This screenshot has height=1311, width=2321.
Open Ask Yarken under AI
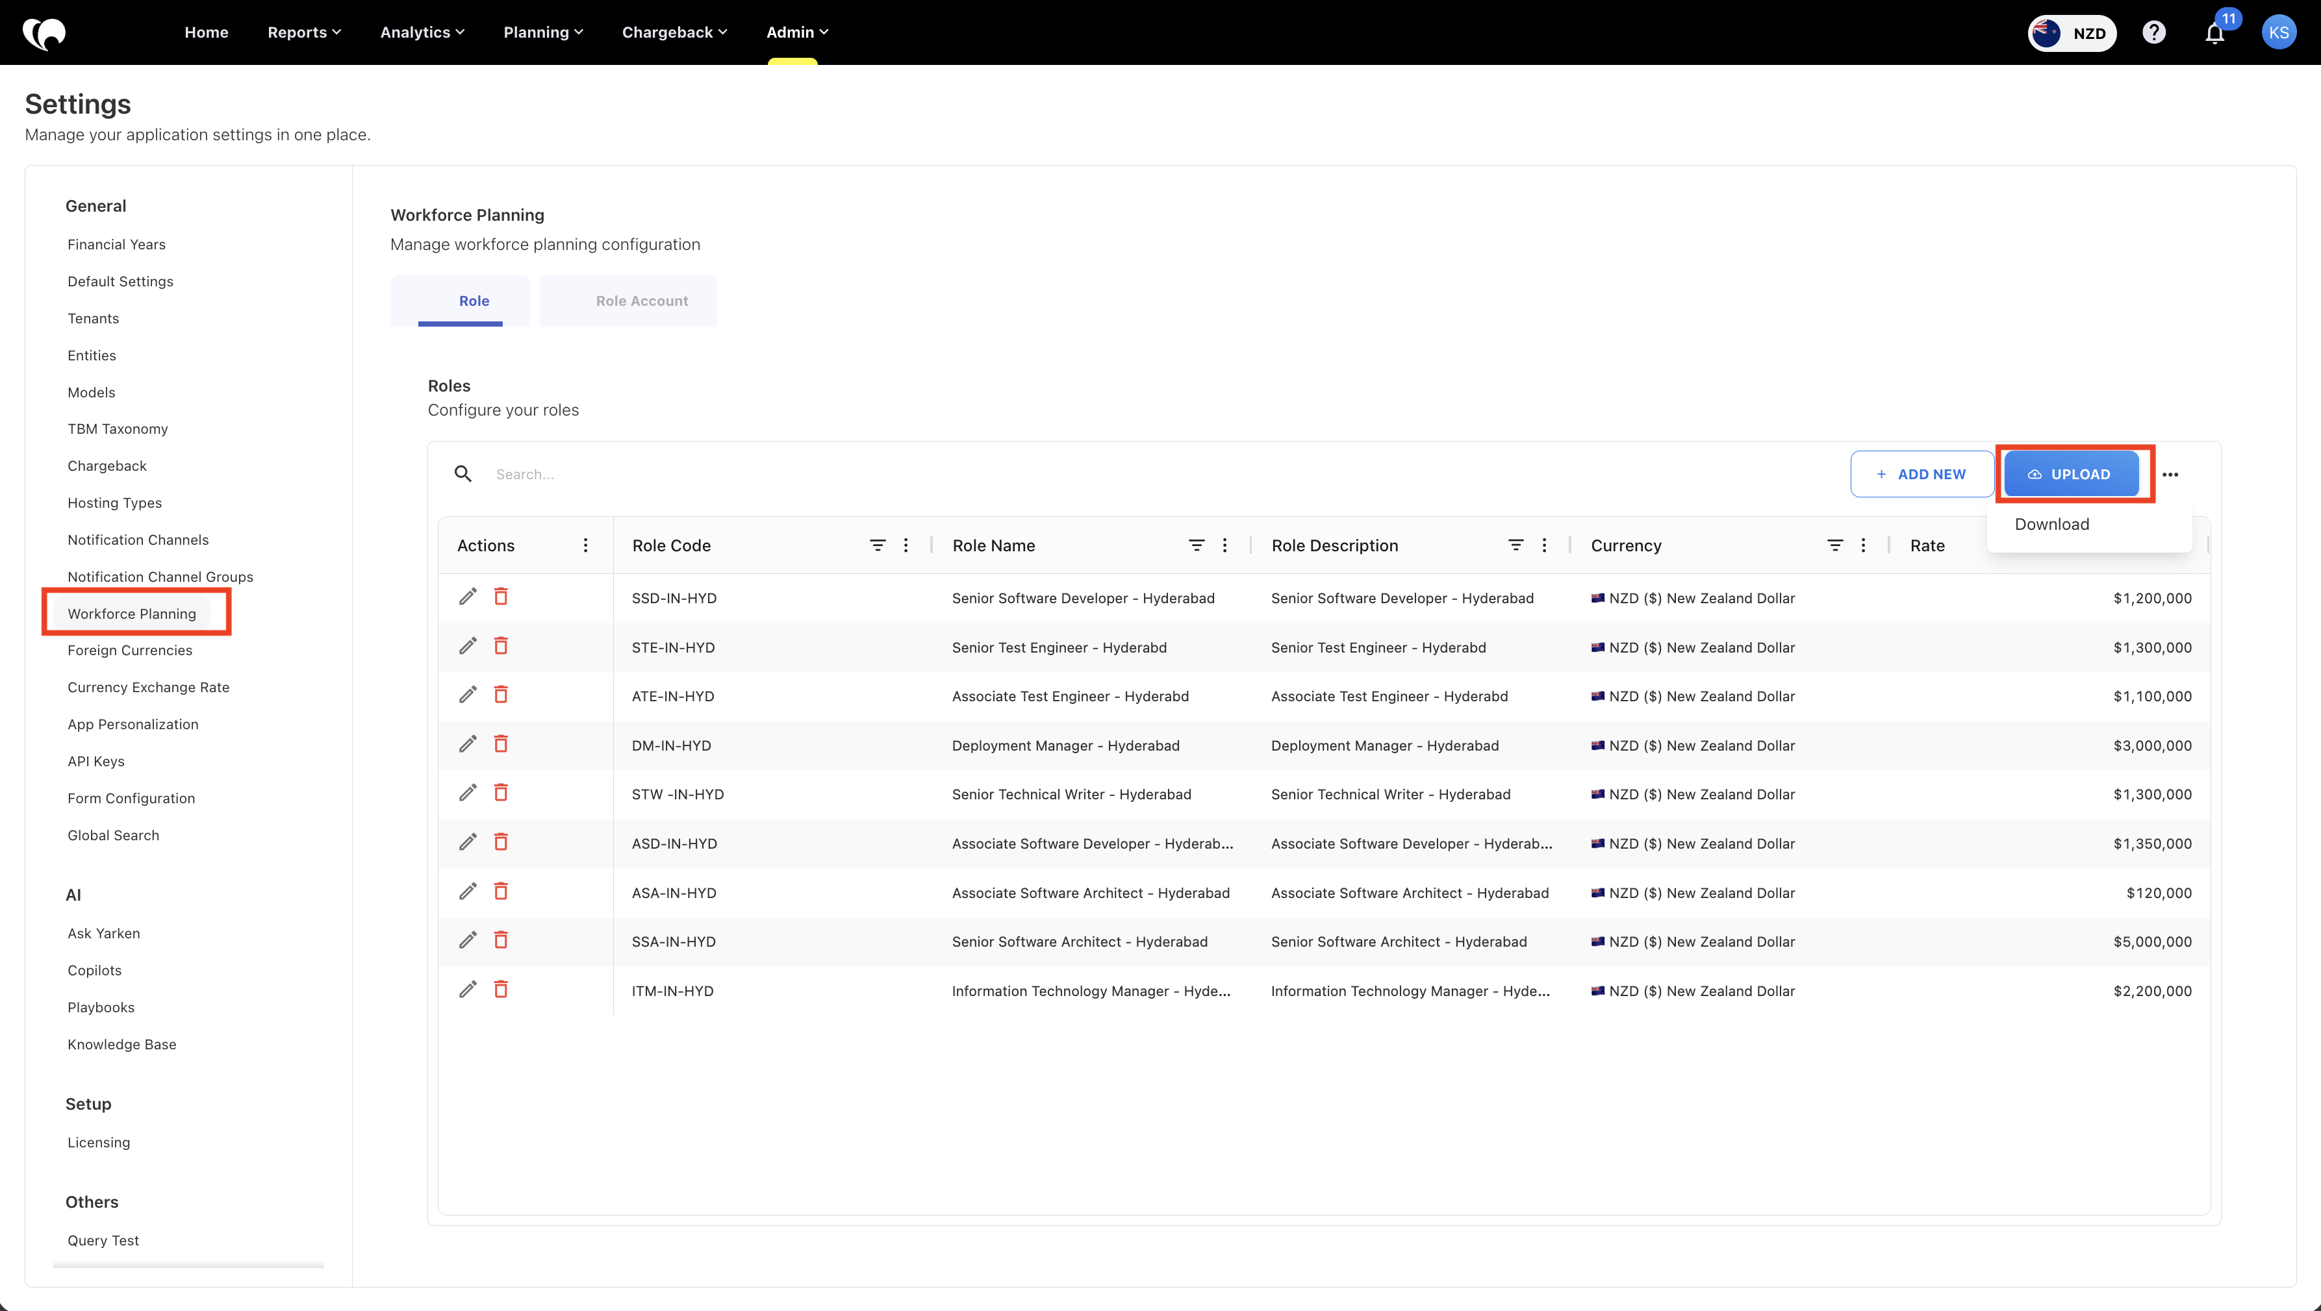coord(104,933)
